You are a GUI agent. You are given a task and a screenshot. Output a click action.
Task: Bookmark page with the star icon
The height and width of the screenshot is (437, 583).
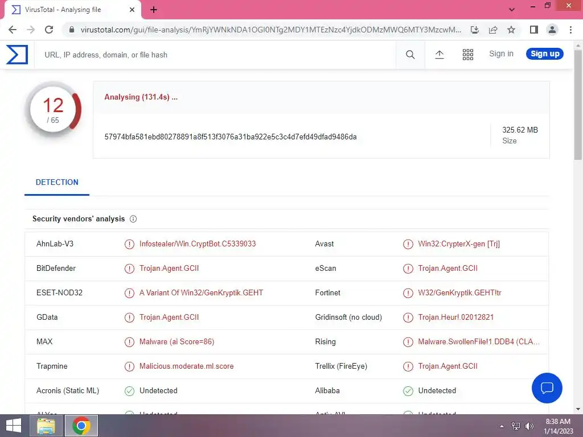tap(511, 30)
